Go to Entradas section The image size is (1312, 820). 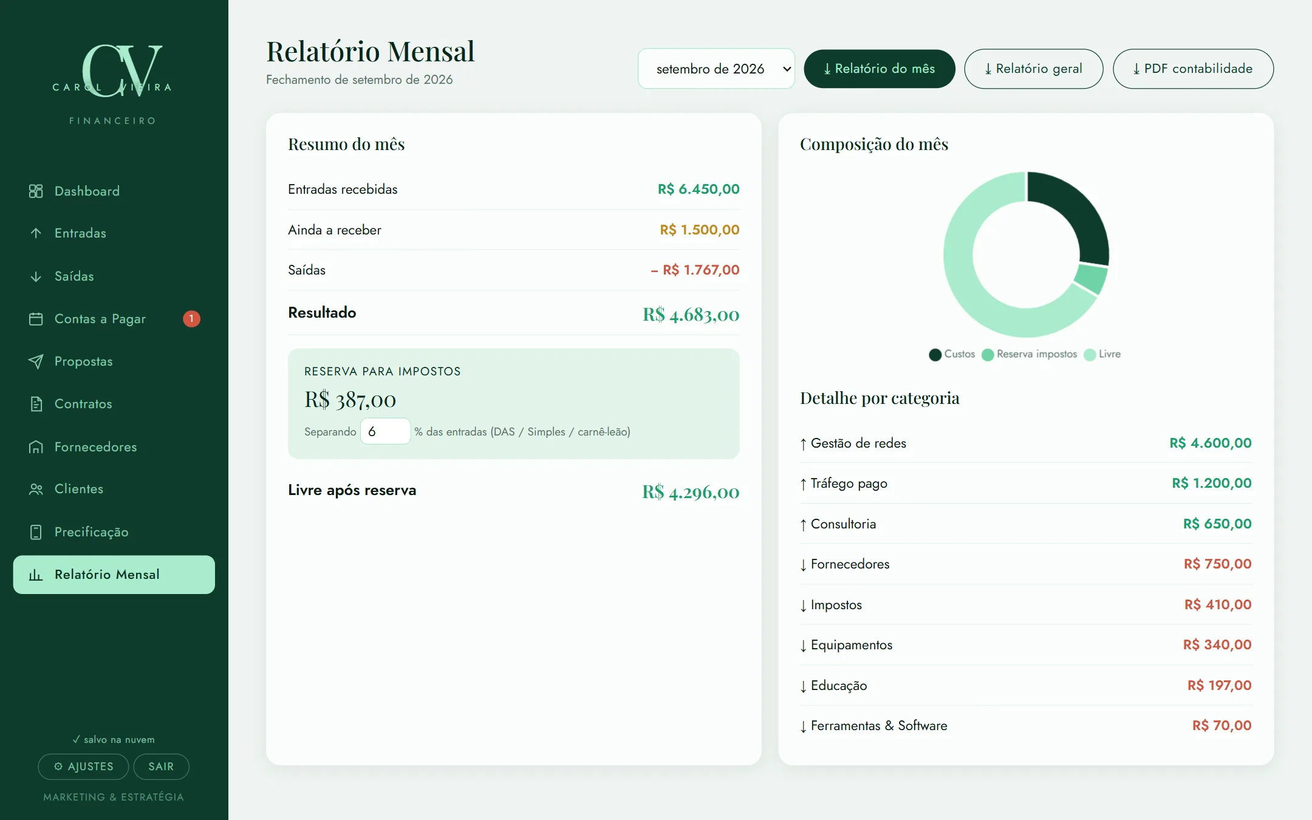click(x=114, y=233)
